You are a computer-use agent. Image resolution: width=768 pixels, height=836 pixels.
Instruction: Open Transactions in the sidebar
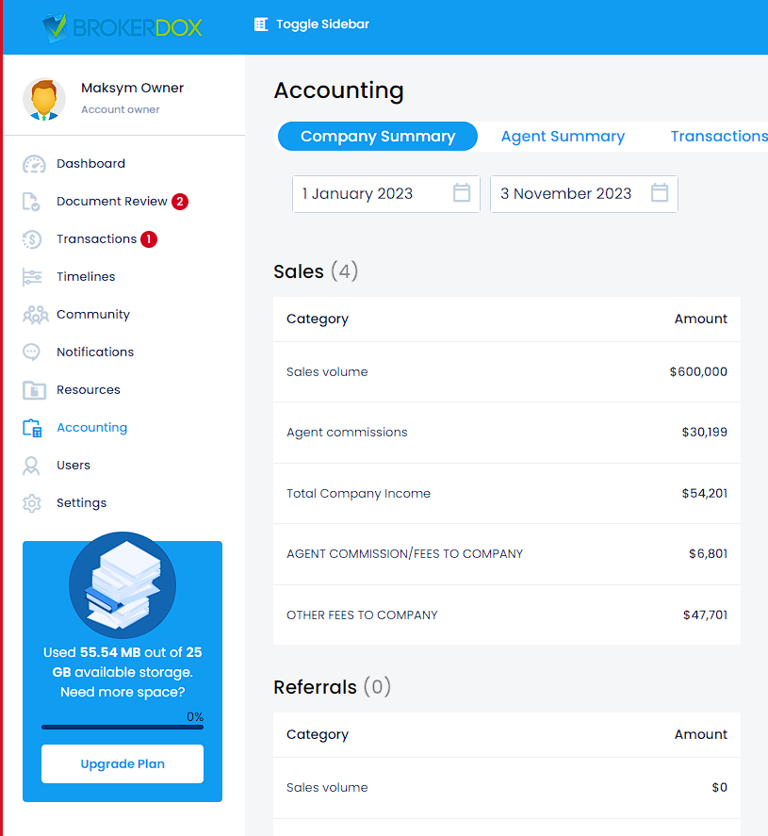point(96,239)
